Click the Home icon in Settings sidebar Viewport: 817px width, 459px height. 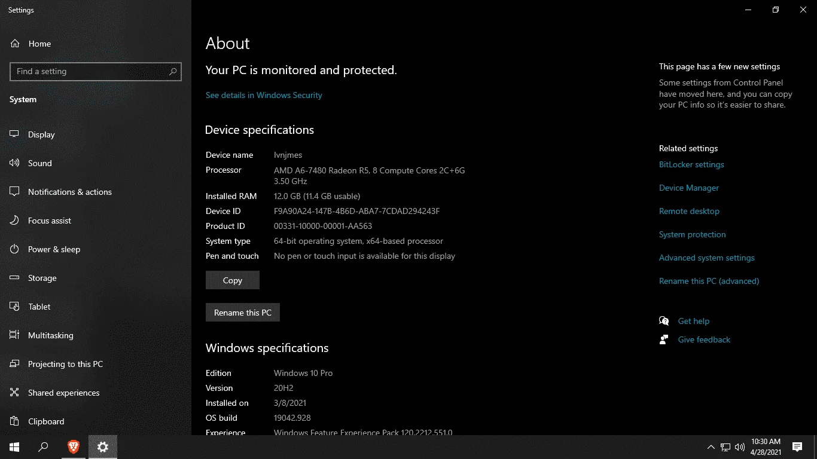point(15,44)
